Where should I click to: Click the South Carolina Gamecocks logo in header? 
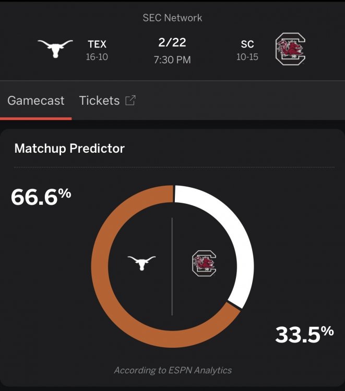[290, 51]
